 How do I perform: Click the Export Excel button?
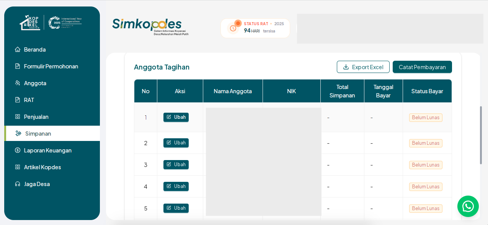363,67
